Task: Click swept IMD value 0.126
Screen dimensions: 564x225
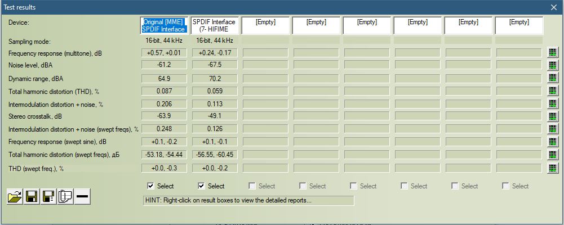Action: (x=215, y=129)
